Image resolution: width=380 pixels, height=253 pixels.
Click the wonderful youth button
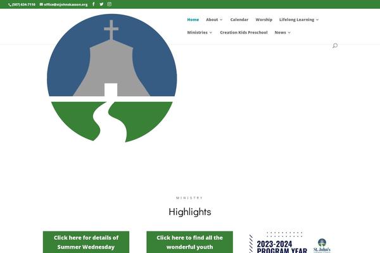click(x=189, y=242)
